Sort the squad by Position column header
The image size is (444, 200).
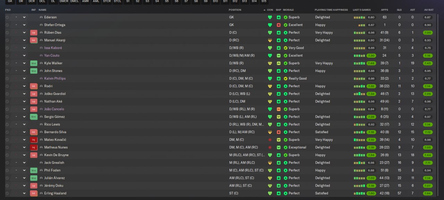235,10
